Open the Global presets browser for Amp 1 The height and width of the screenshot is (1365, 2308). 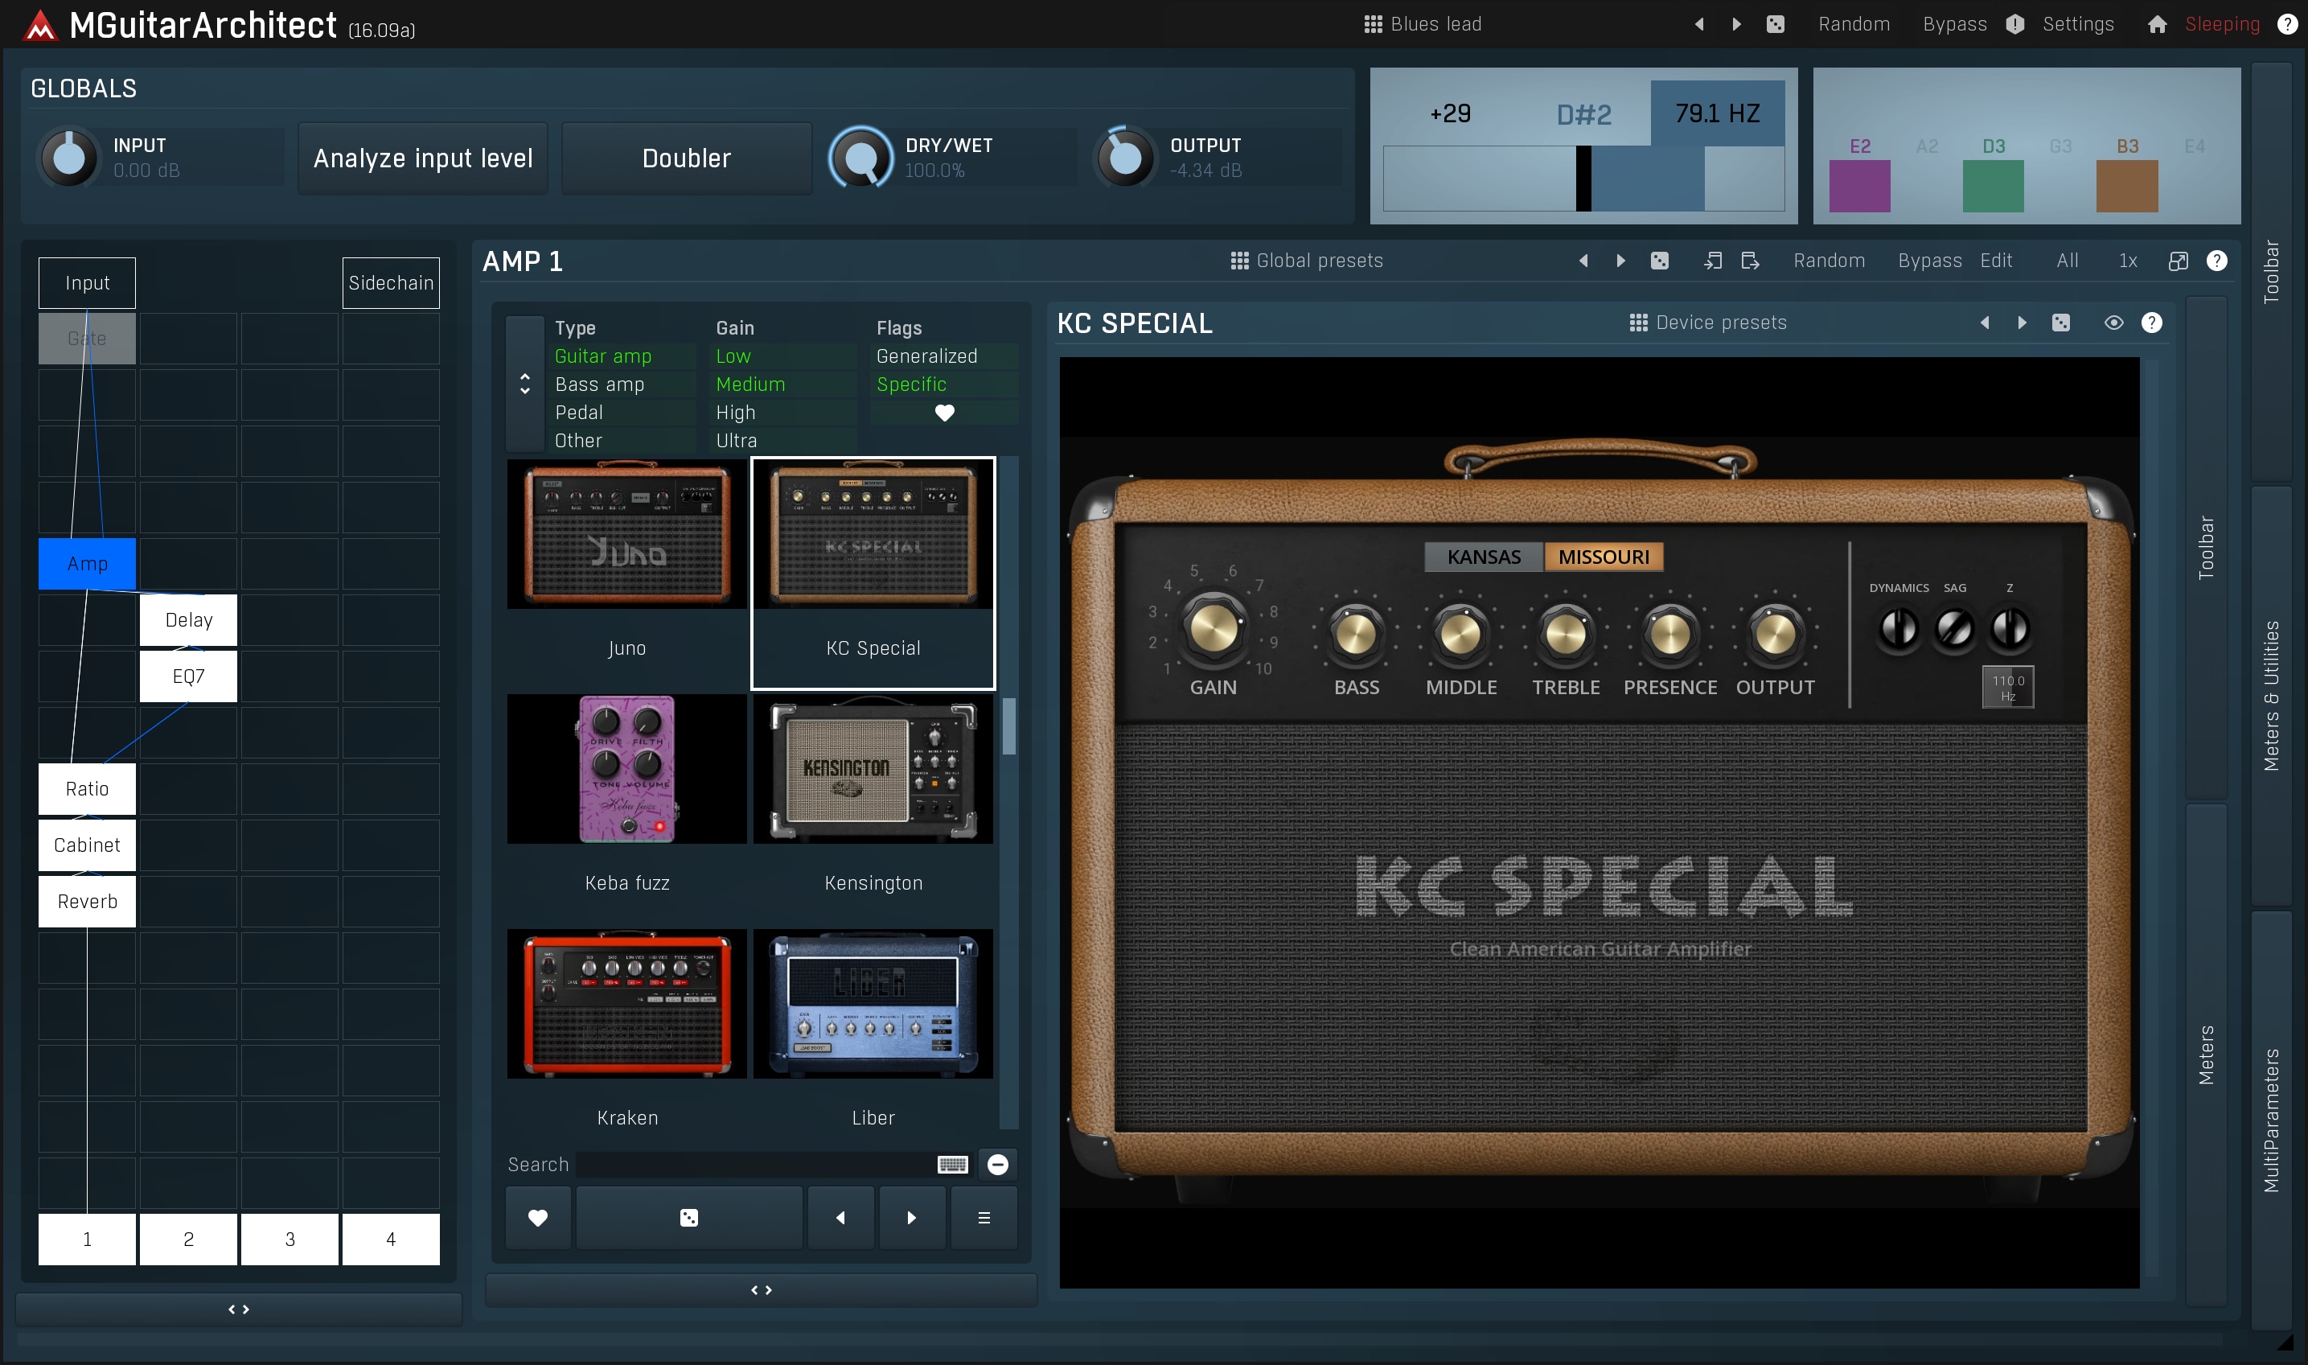coord(1307,261)
